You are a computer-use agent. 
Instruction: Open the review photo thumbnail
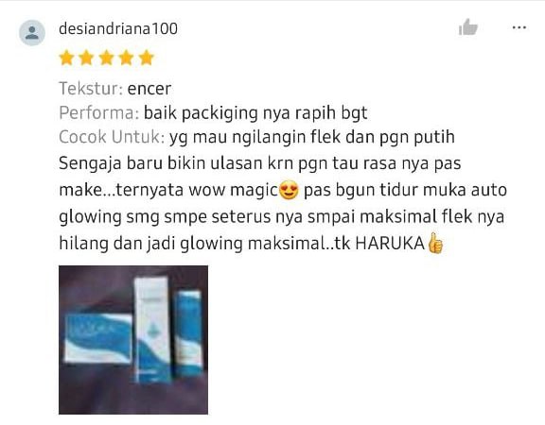coord(133,340)
